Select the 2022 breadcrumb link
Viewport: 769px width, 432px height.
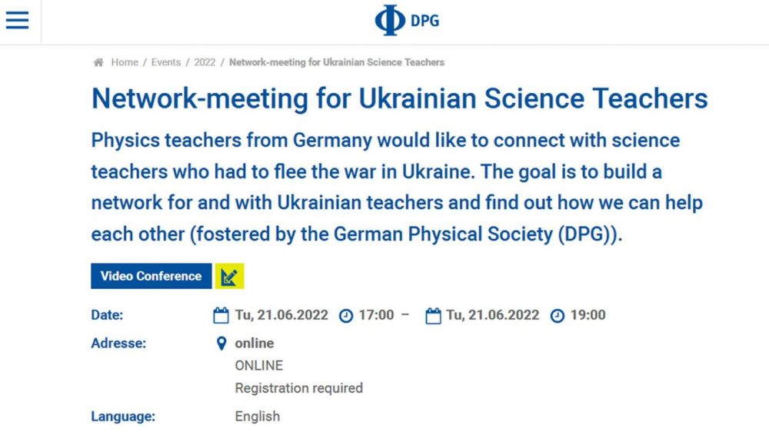(205, 62)
